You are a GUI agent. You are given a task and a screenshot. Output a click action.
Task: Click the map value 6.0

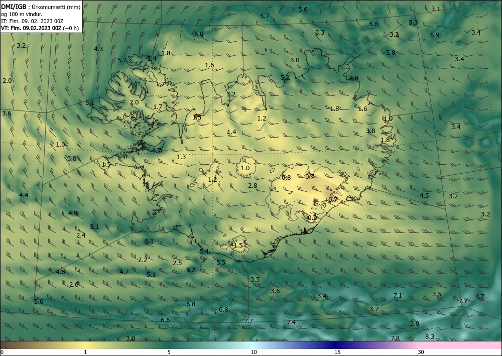(x=199, y=34)
